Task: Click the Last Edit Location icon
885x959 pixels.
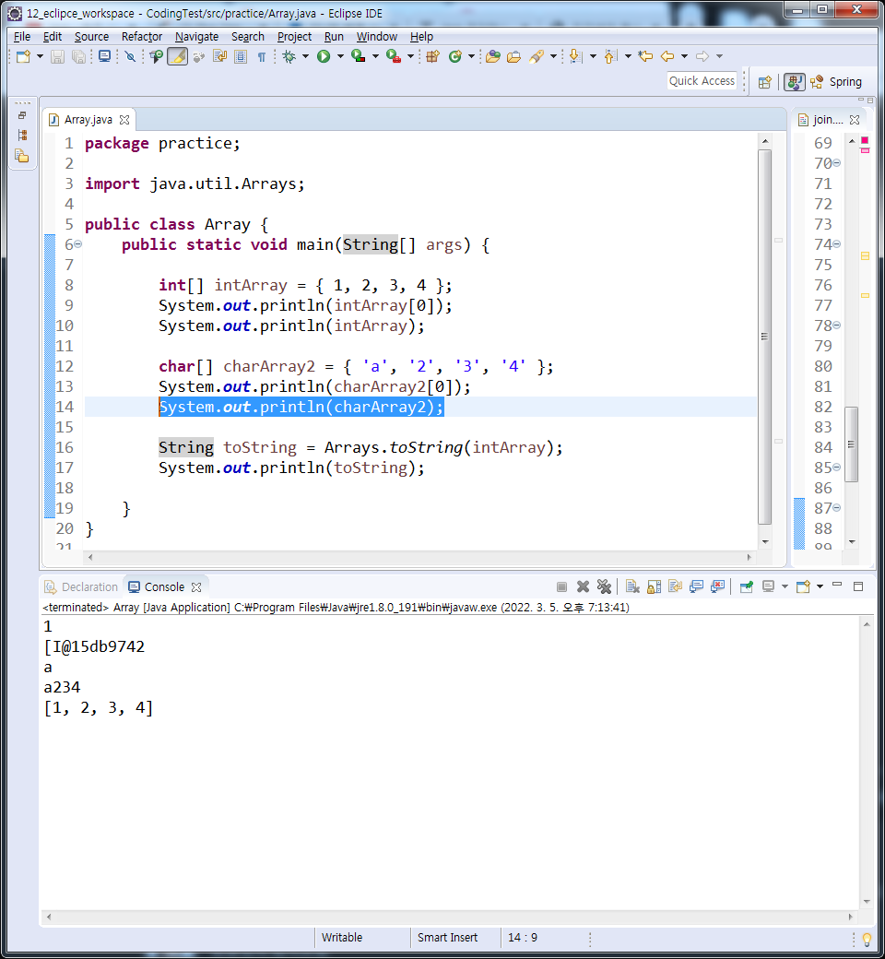Action: [645, 57]
